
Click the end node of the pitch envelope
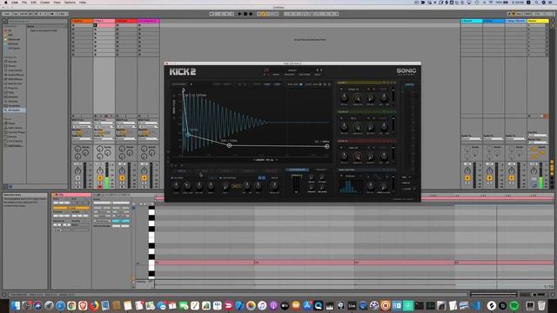327,146
